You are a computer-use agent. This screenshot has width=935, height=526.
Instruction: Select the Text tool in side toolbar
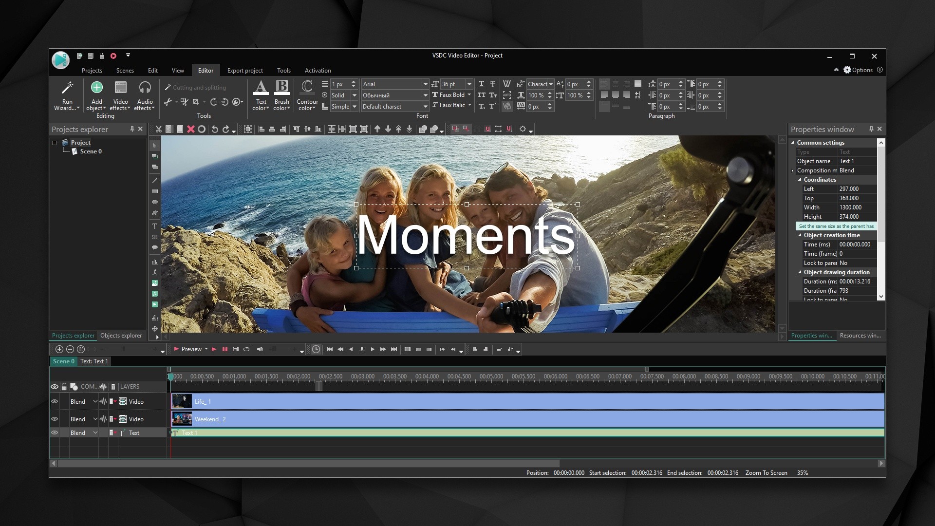click(154, 226)
